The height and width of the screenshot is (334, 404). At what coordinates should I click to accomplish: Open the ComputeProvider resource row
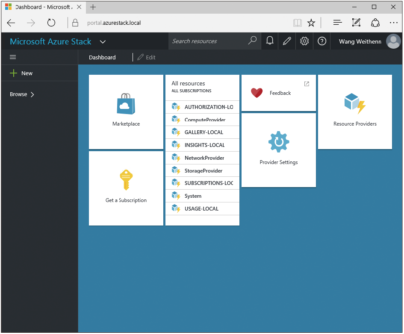click(202, 120)
